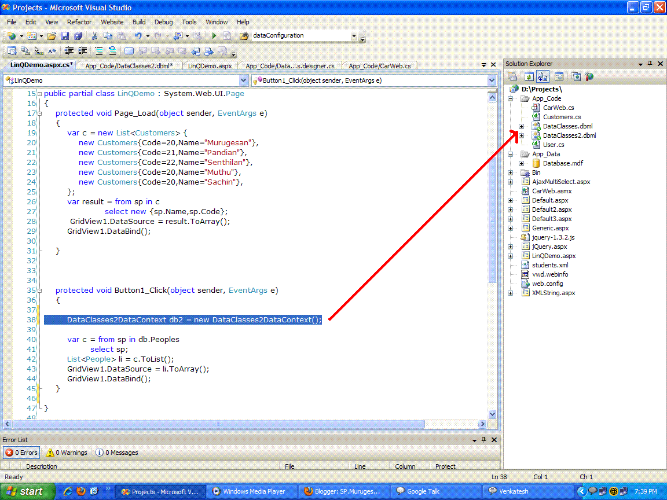Click the Display Word Completion icon
667x500 pixels.
[x=52, y=51]
